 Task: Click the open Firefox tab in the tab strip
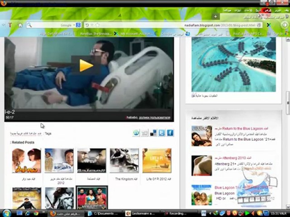pyautogui.click(x=254, y=17)
